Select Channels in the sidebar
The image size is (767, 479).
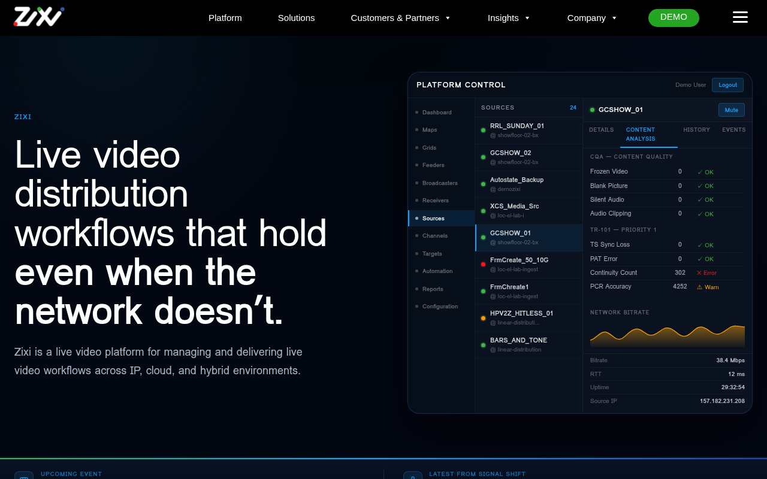(442, 236)
